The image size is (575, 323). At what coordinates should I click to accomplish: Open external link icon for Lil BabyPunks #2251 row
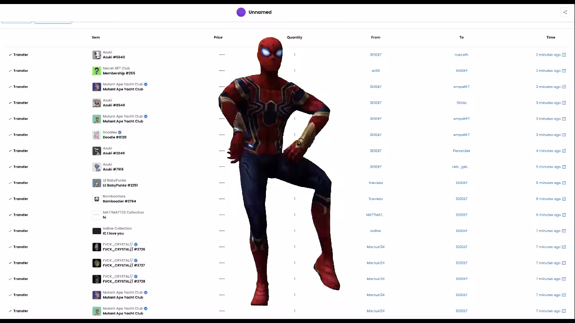[564, 183]
